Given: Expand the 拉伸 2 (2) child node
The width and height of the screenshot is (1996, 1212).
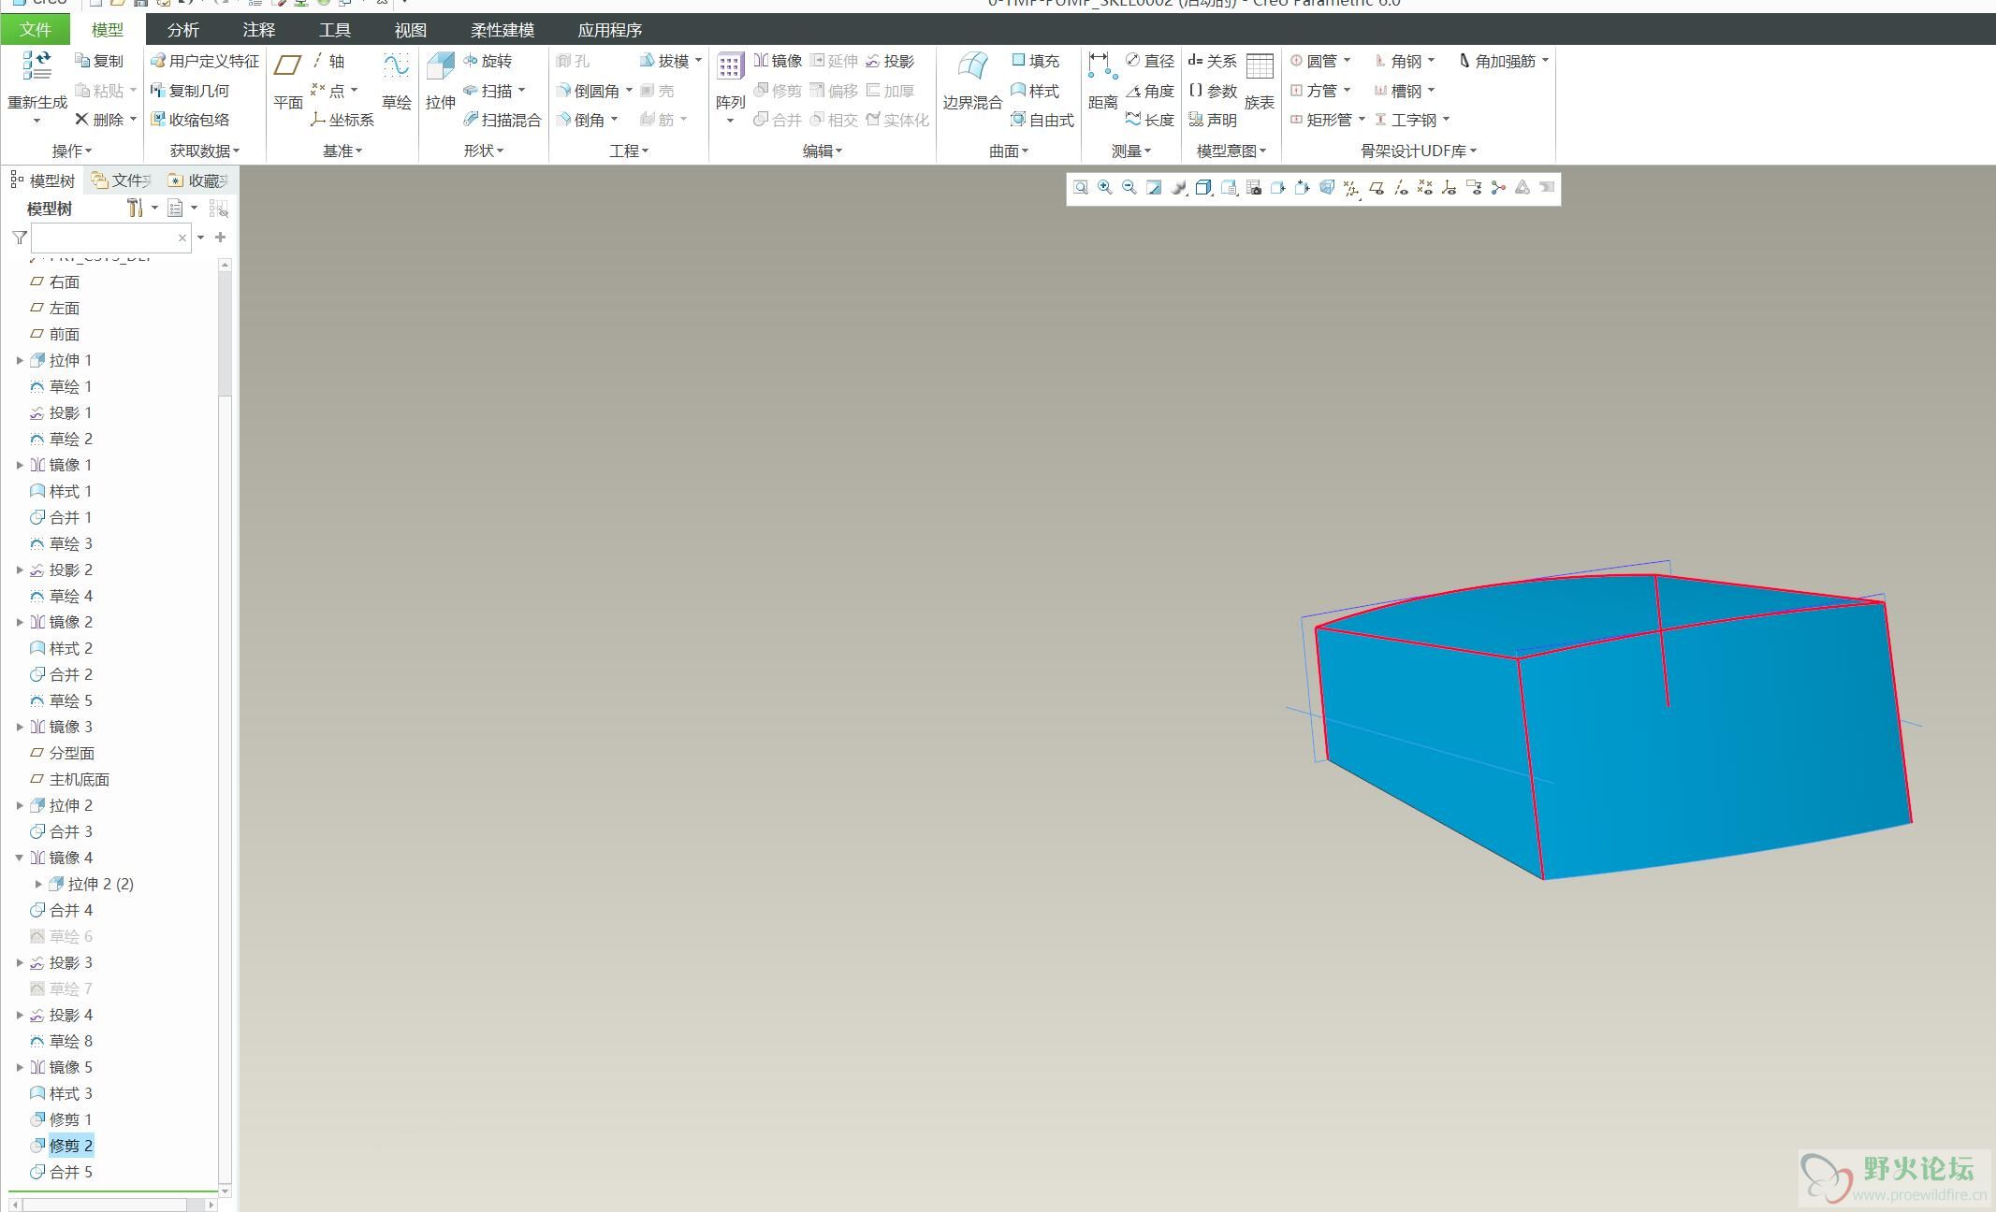Looking at the screenshot, I should pyautogui.click(x=38, y=884).
